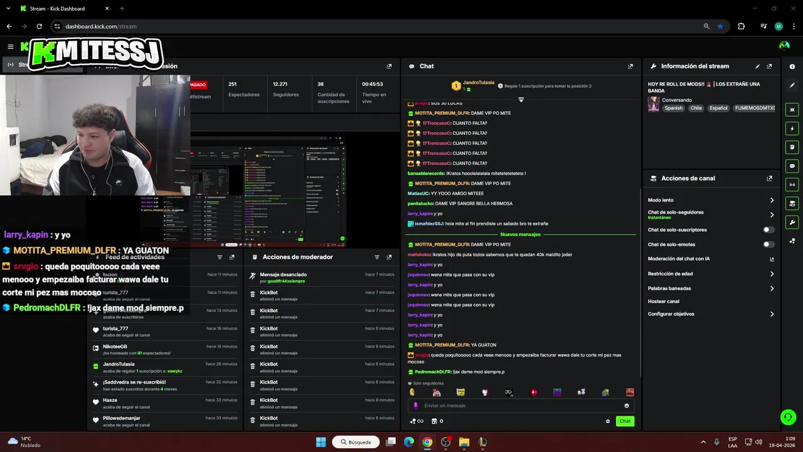Viewport: 803px width, 452px height.
Task: Select the Español tag chip
Action: pos(718,108)
